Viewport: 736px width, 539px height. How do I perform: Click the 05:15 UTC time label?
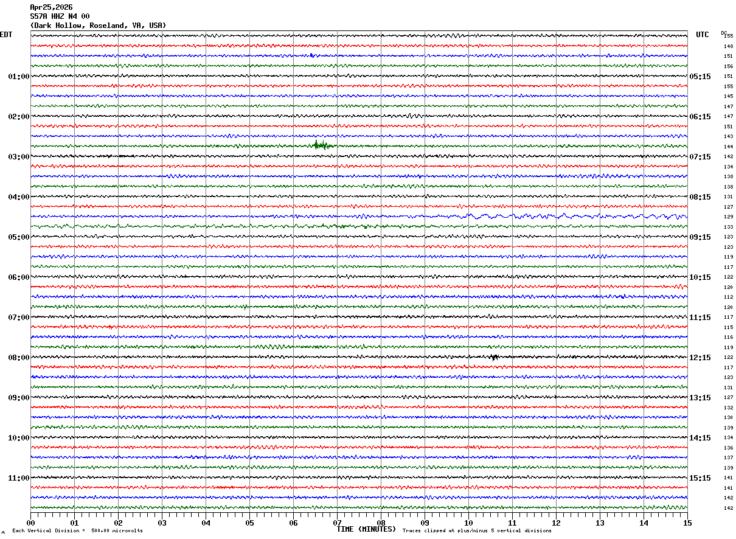click(x=700, y=77)
